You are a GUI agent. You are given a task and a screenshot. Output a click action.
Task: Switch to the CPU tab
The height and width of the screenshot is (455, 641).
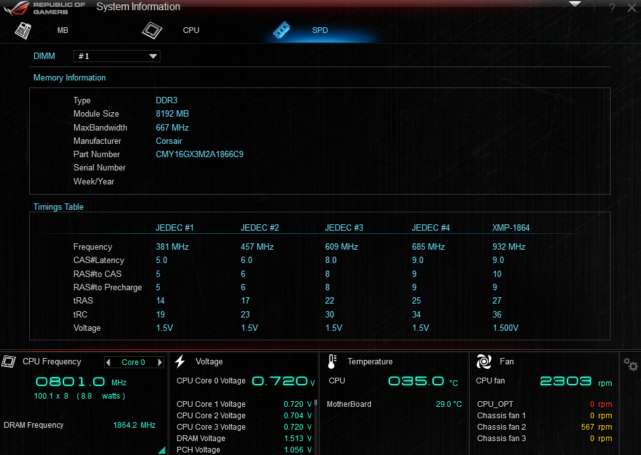(x=191, y=30)
